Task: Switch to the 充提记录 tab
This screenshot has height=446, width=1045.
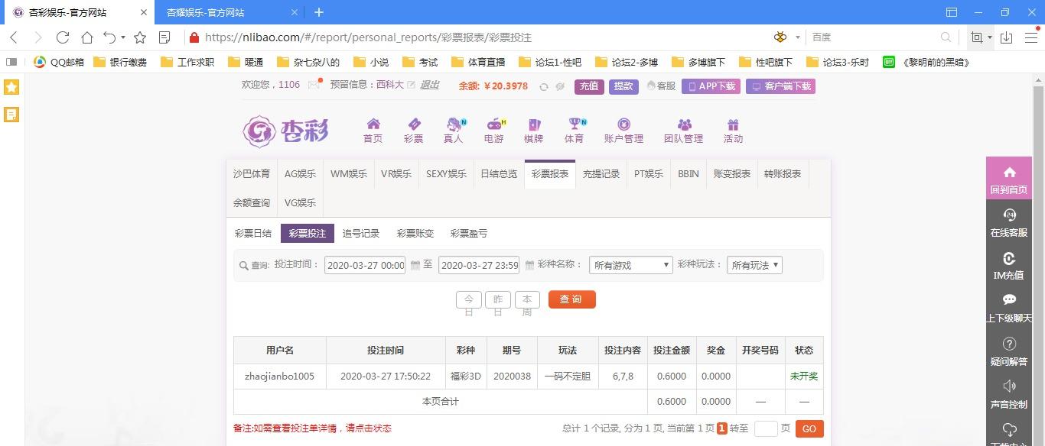Action: click(601, 174)
